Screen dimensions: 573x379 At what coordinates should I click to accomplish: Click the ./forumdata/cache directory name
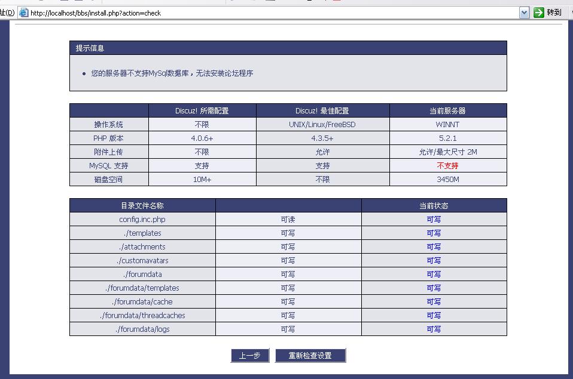click(x=142, y=301)
